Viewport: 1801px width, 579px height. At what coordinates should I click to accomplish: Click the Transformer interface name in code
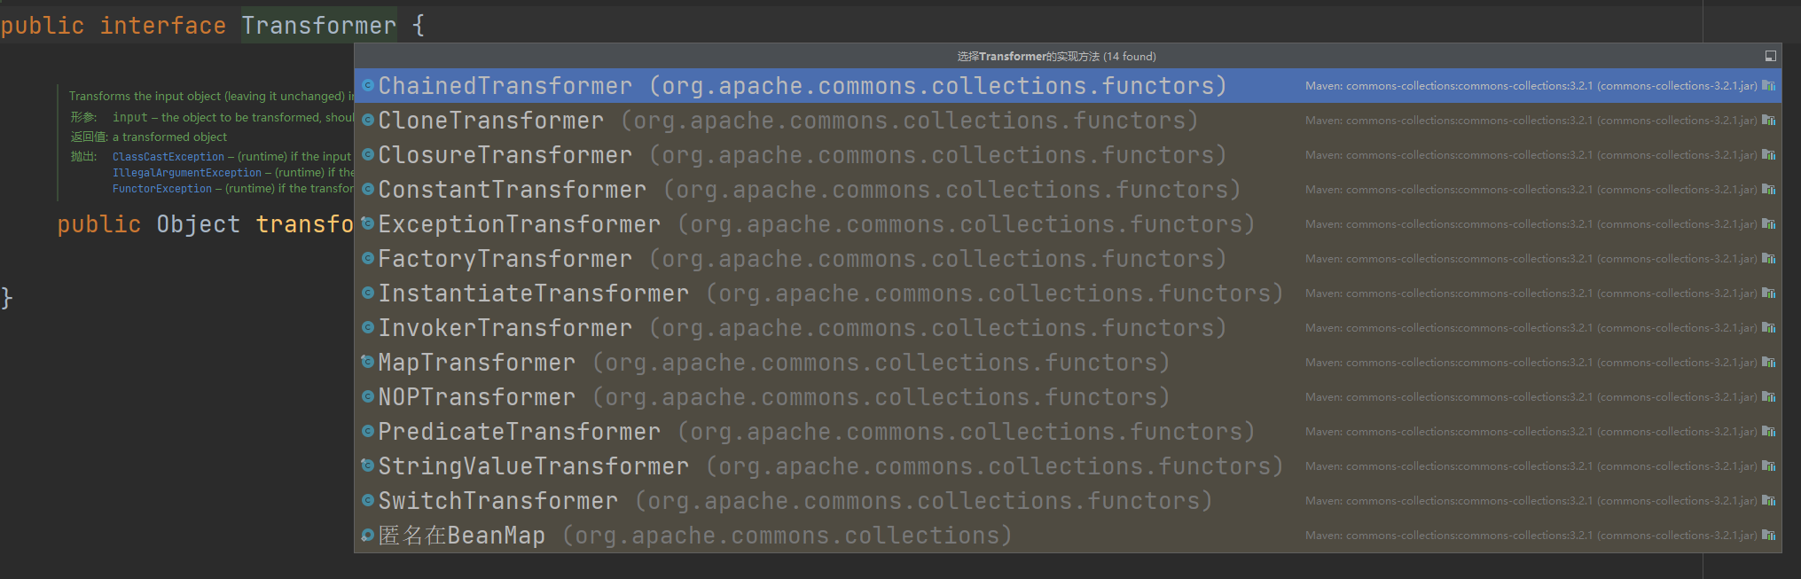point(318,26)
